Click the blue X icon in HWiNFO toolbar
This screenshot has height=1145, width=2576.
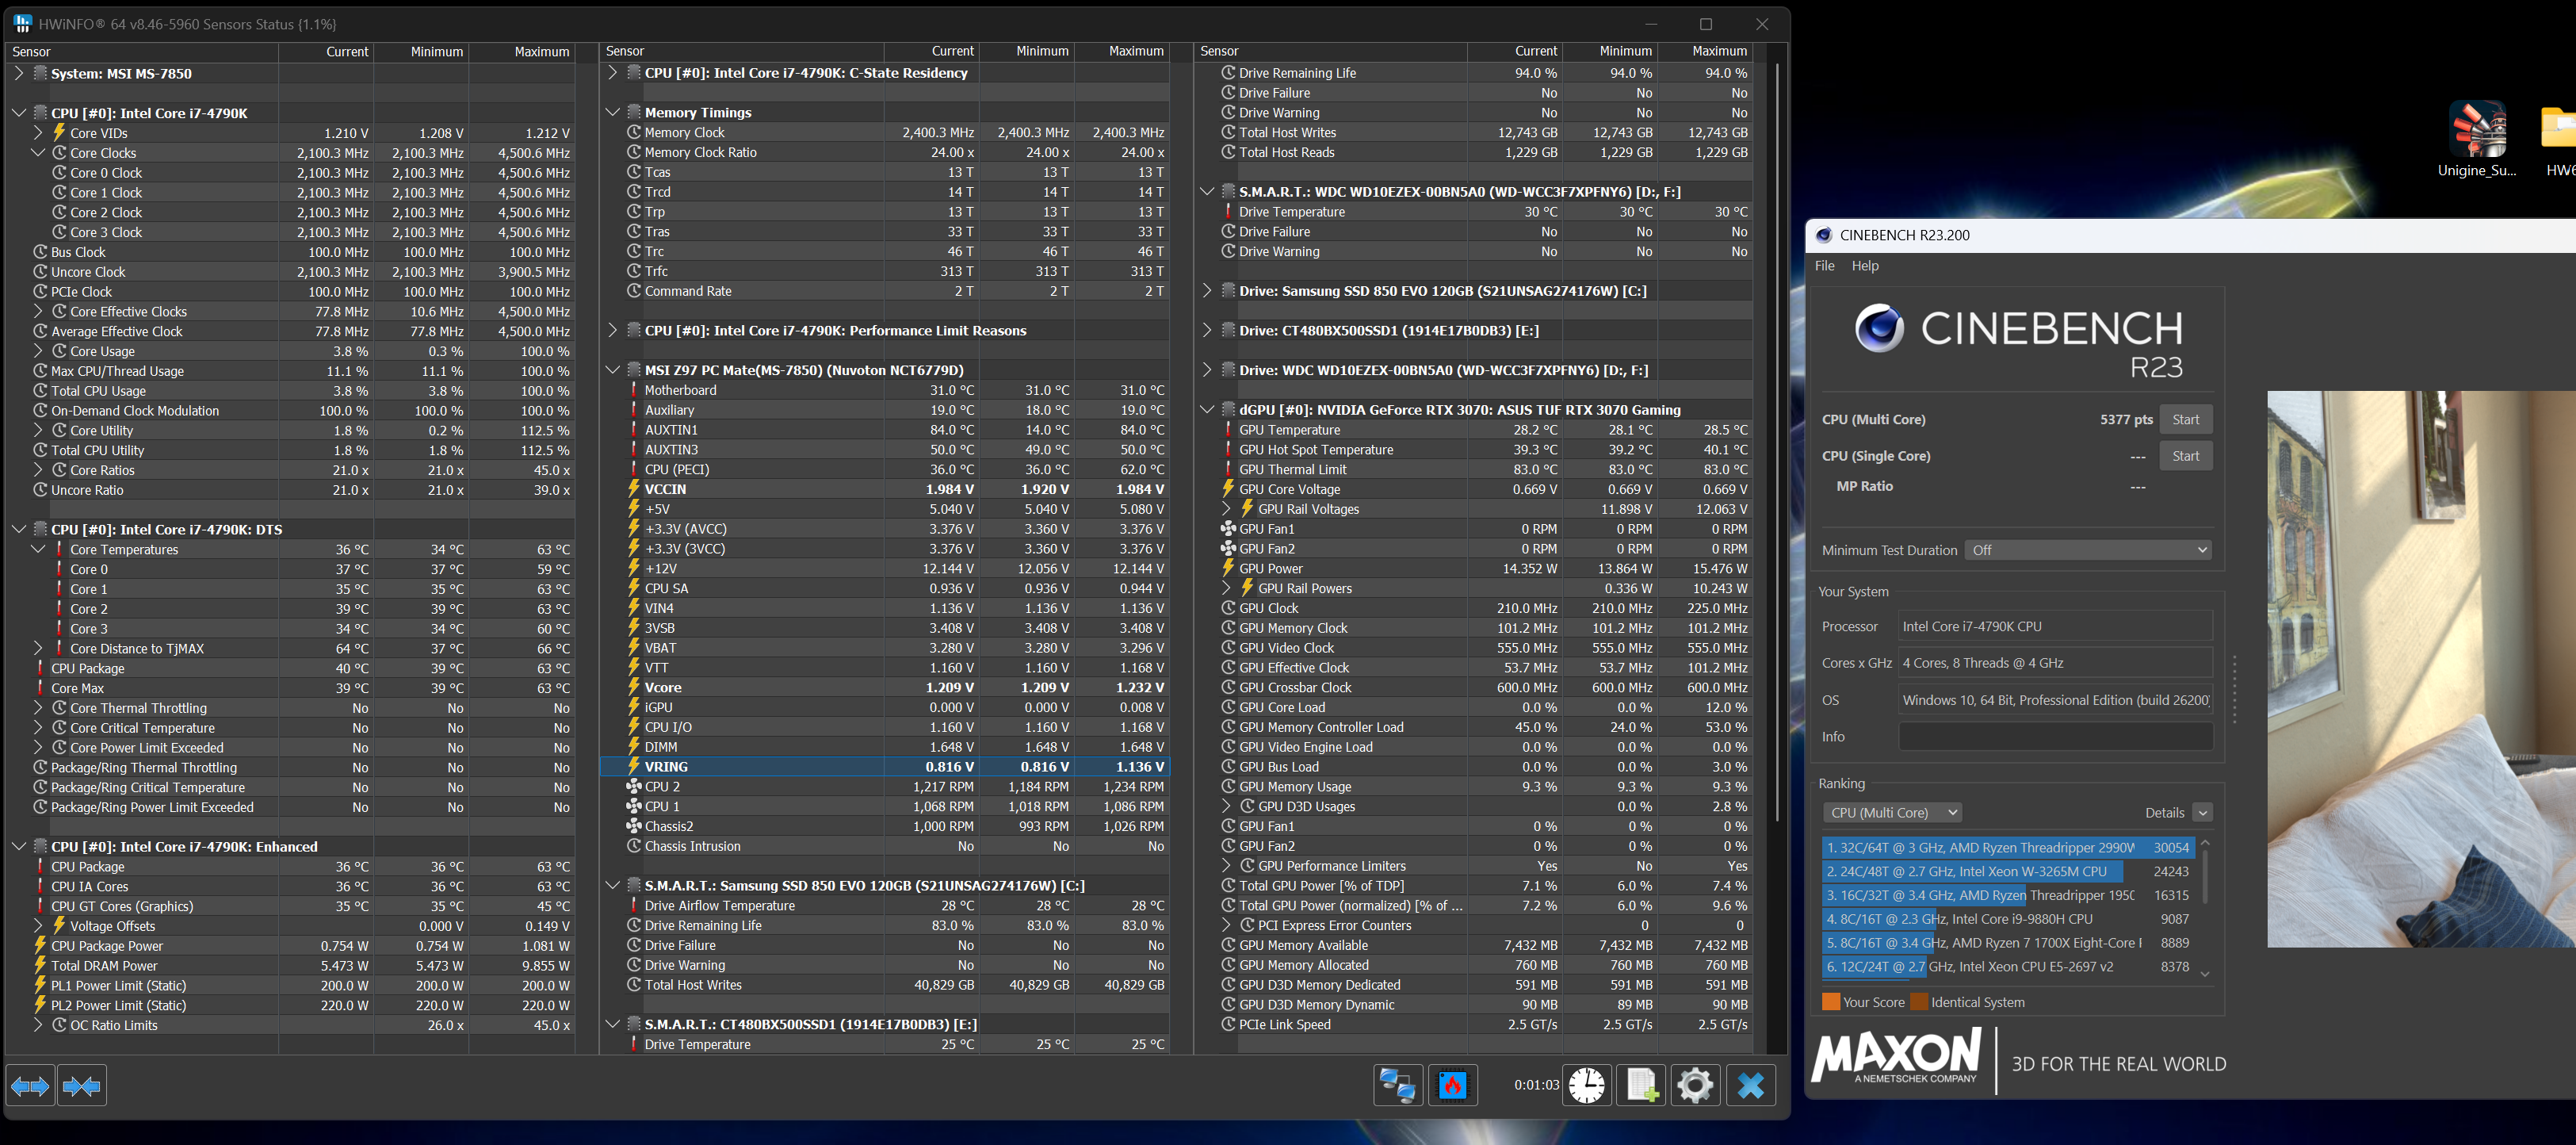click(x=1751, y=1085)
